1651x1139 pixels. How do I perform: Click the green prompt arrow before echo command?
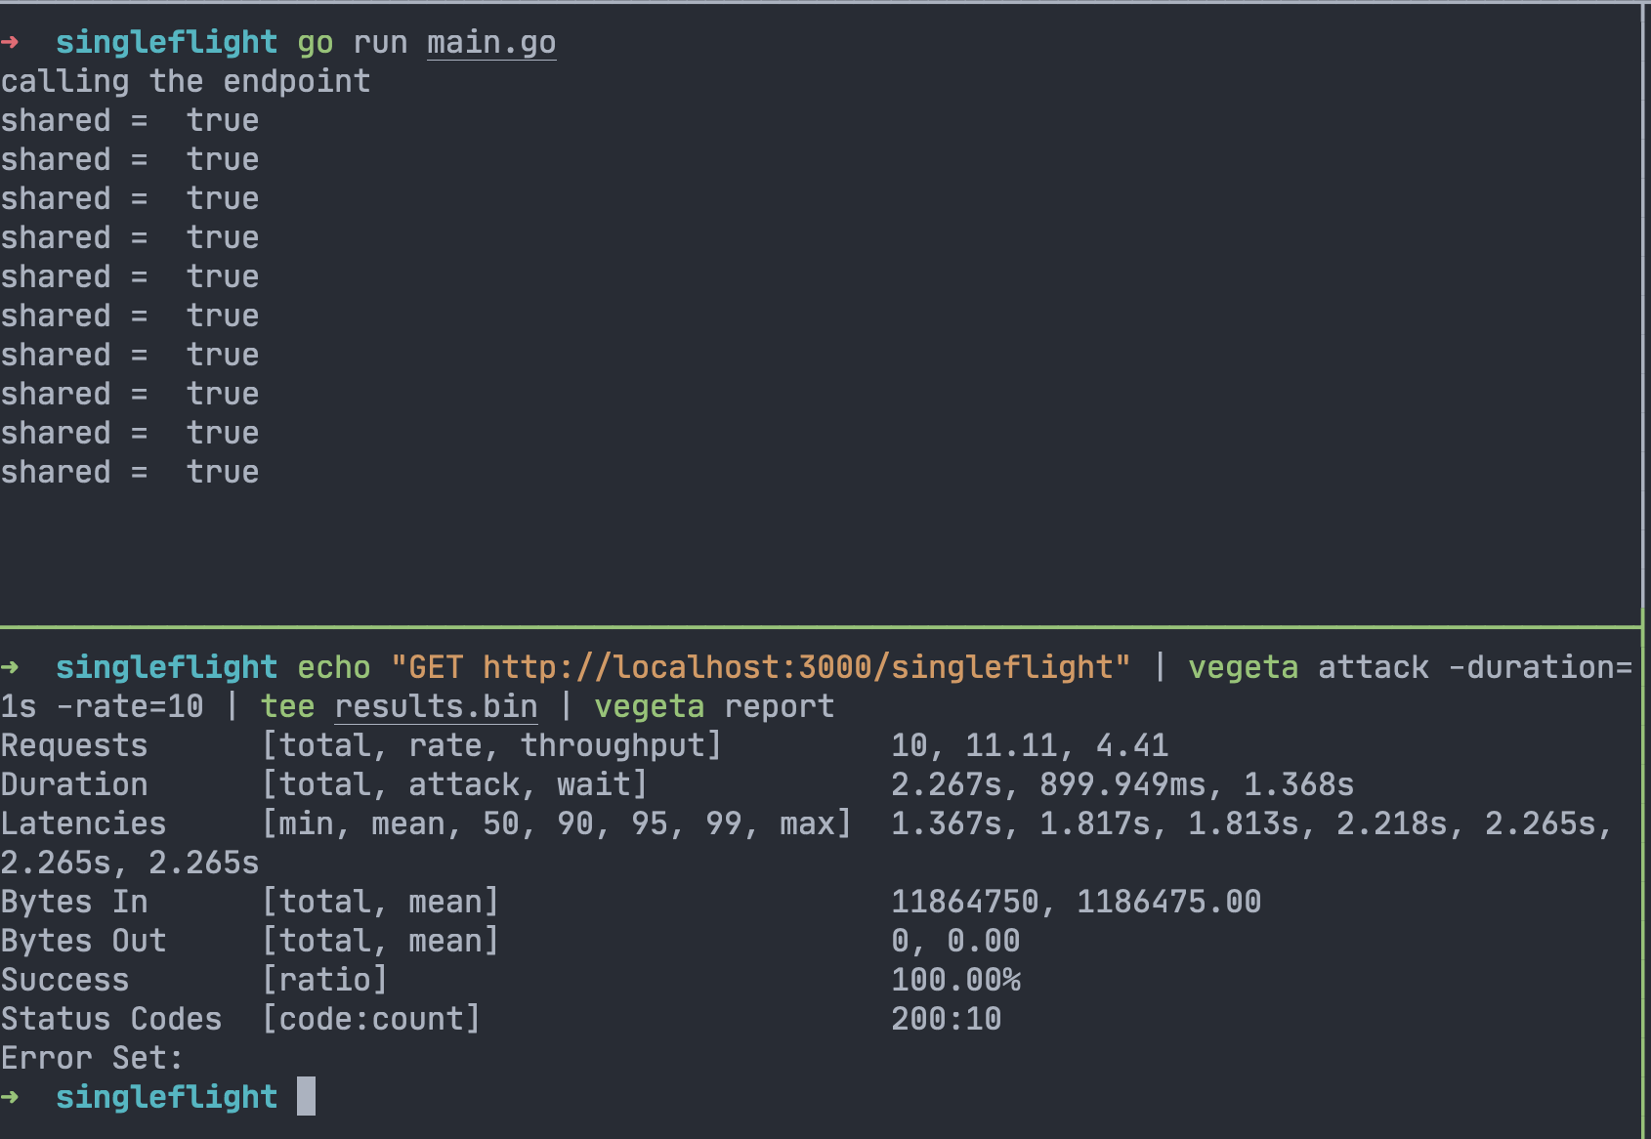pos(10,667)
